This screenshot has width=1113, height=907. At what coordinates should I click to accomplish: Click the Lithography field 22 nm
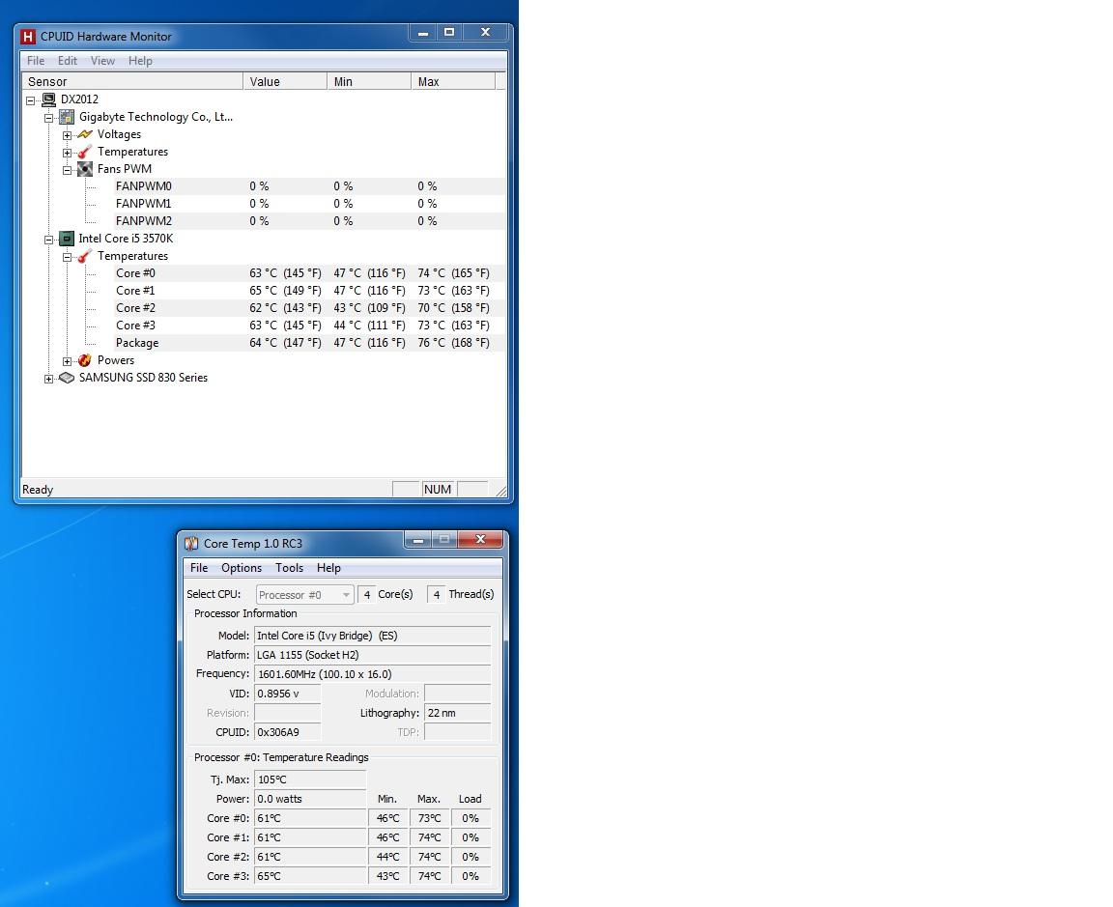[x=458, y=713]
